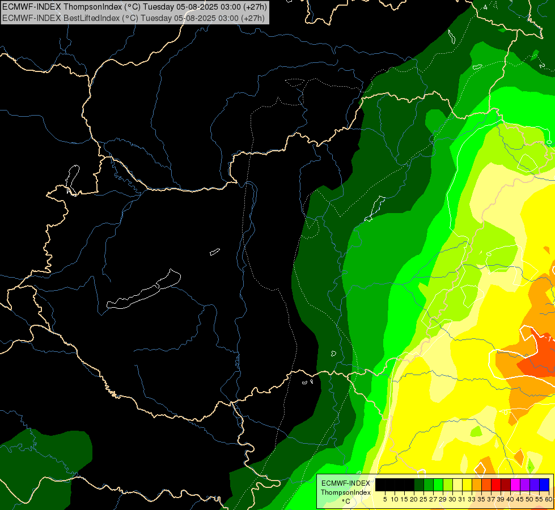The width and height of the screenshot is (555, 510).
Task: Click legend scale value '15'
Action: point(405,499)
